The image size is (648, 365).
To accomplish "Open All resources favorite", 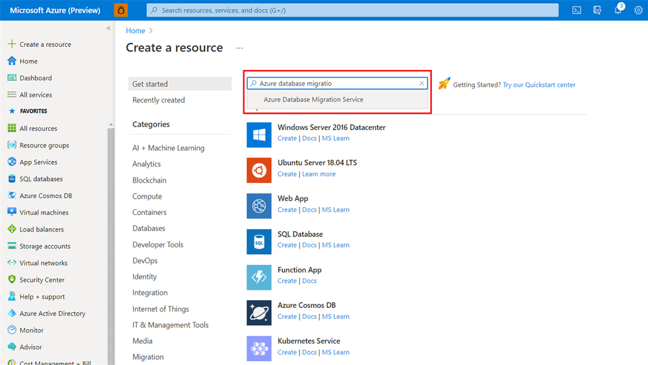I will click(x=38, y=129).
